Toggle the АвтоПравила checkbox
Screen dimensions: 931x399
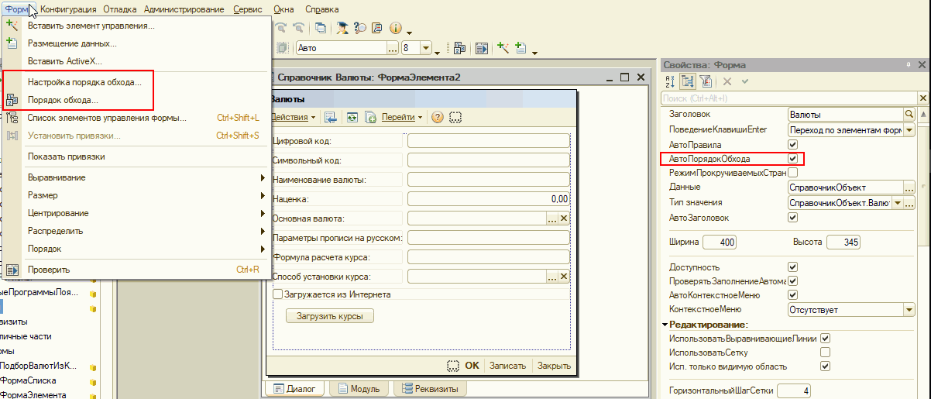point(792,145)
